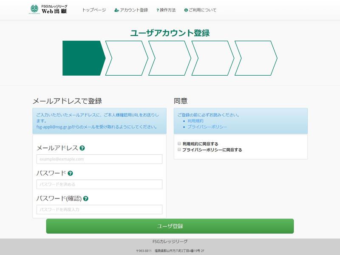
Task: Check 利用規約に同意する checkbox
Action: 179,144
